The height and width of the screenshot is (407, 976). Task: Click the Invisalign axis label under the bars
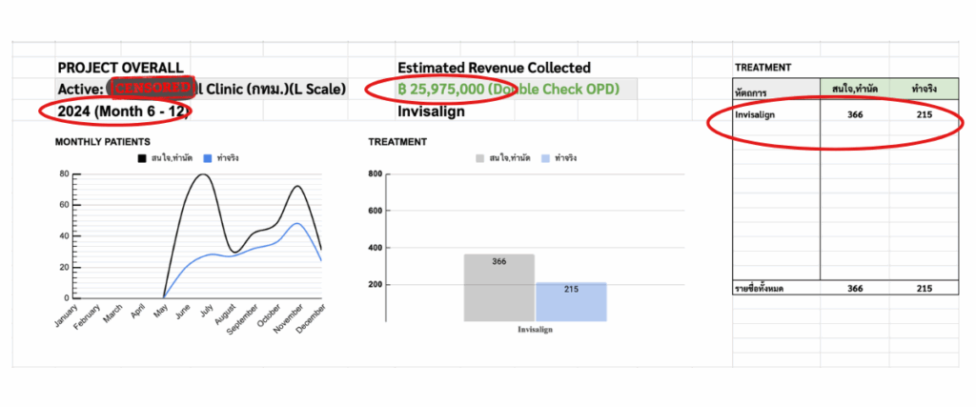(x=535, y=330)
